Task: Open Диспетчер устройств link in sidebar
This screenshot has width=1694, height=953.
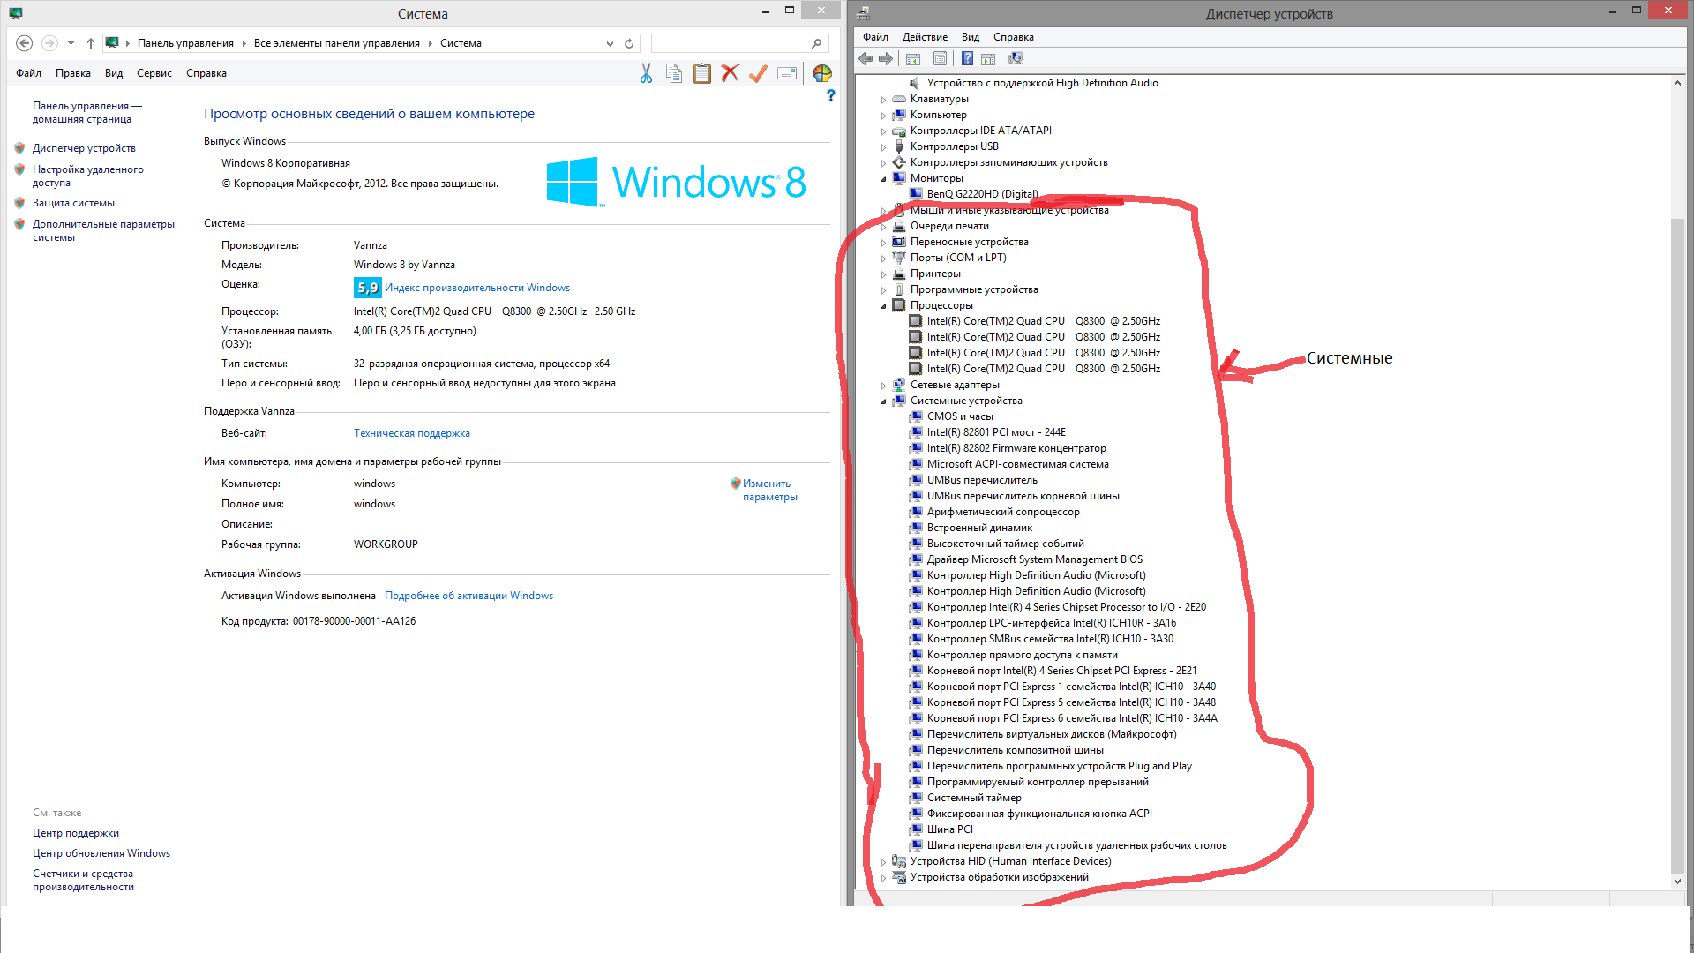Action: click(84, 148)
